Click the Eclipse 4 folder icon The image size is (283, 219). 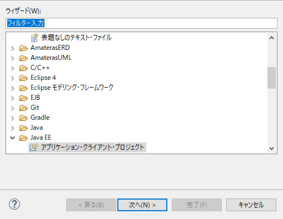tap(23, 78)
